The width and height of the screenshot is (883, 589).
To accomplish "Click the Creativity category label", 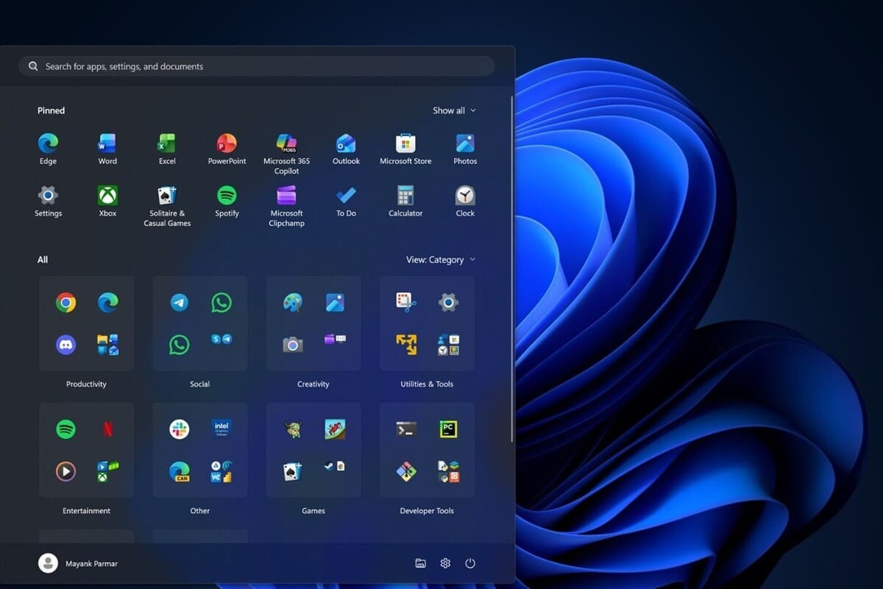I will point(313,384).
